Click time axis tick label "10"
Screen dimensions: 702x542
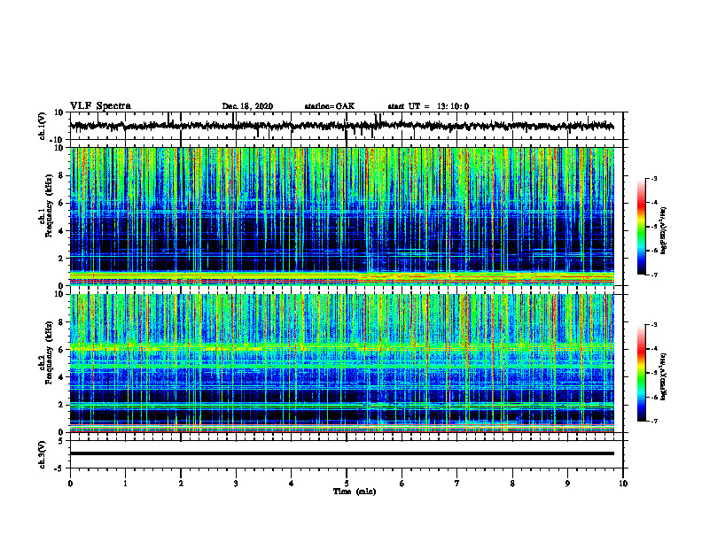(623, 484)
